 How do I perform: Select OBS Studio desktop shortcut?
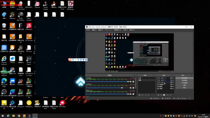4,93
